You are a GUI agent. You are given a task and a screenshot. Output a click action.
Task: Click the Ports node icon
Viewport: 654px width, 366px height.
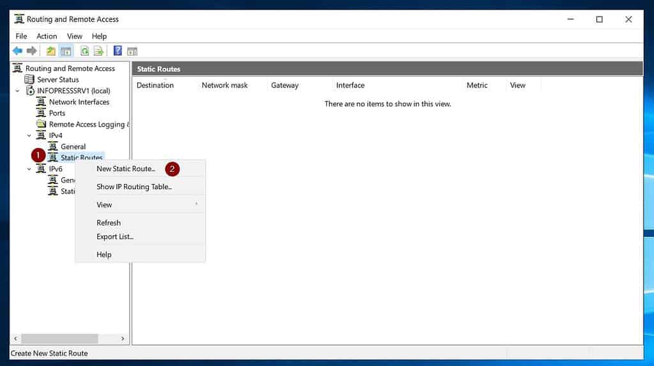[41, 113]
